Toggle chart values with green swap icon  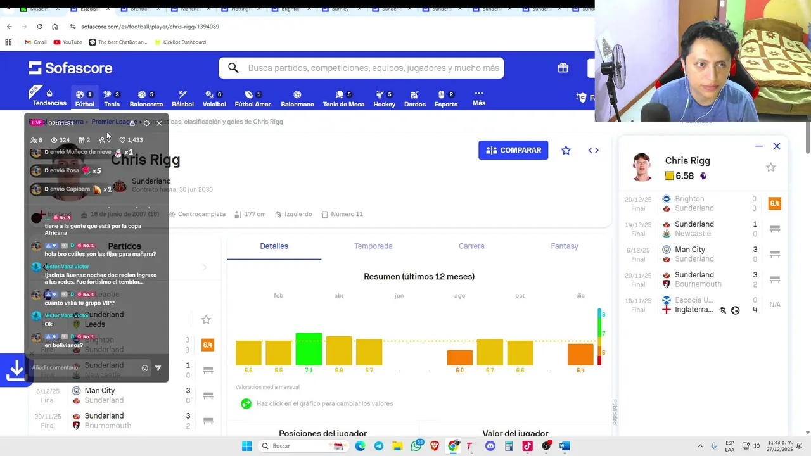coord(246,403)
